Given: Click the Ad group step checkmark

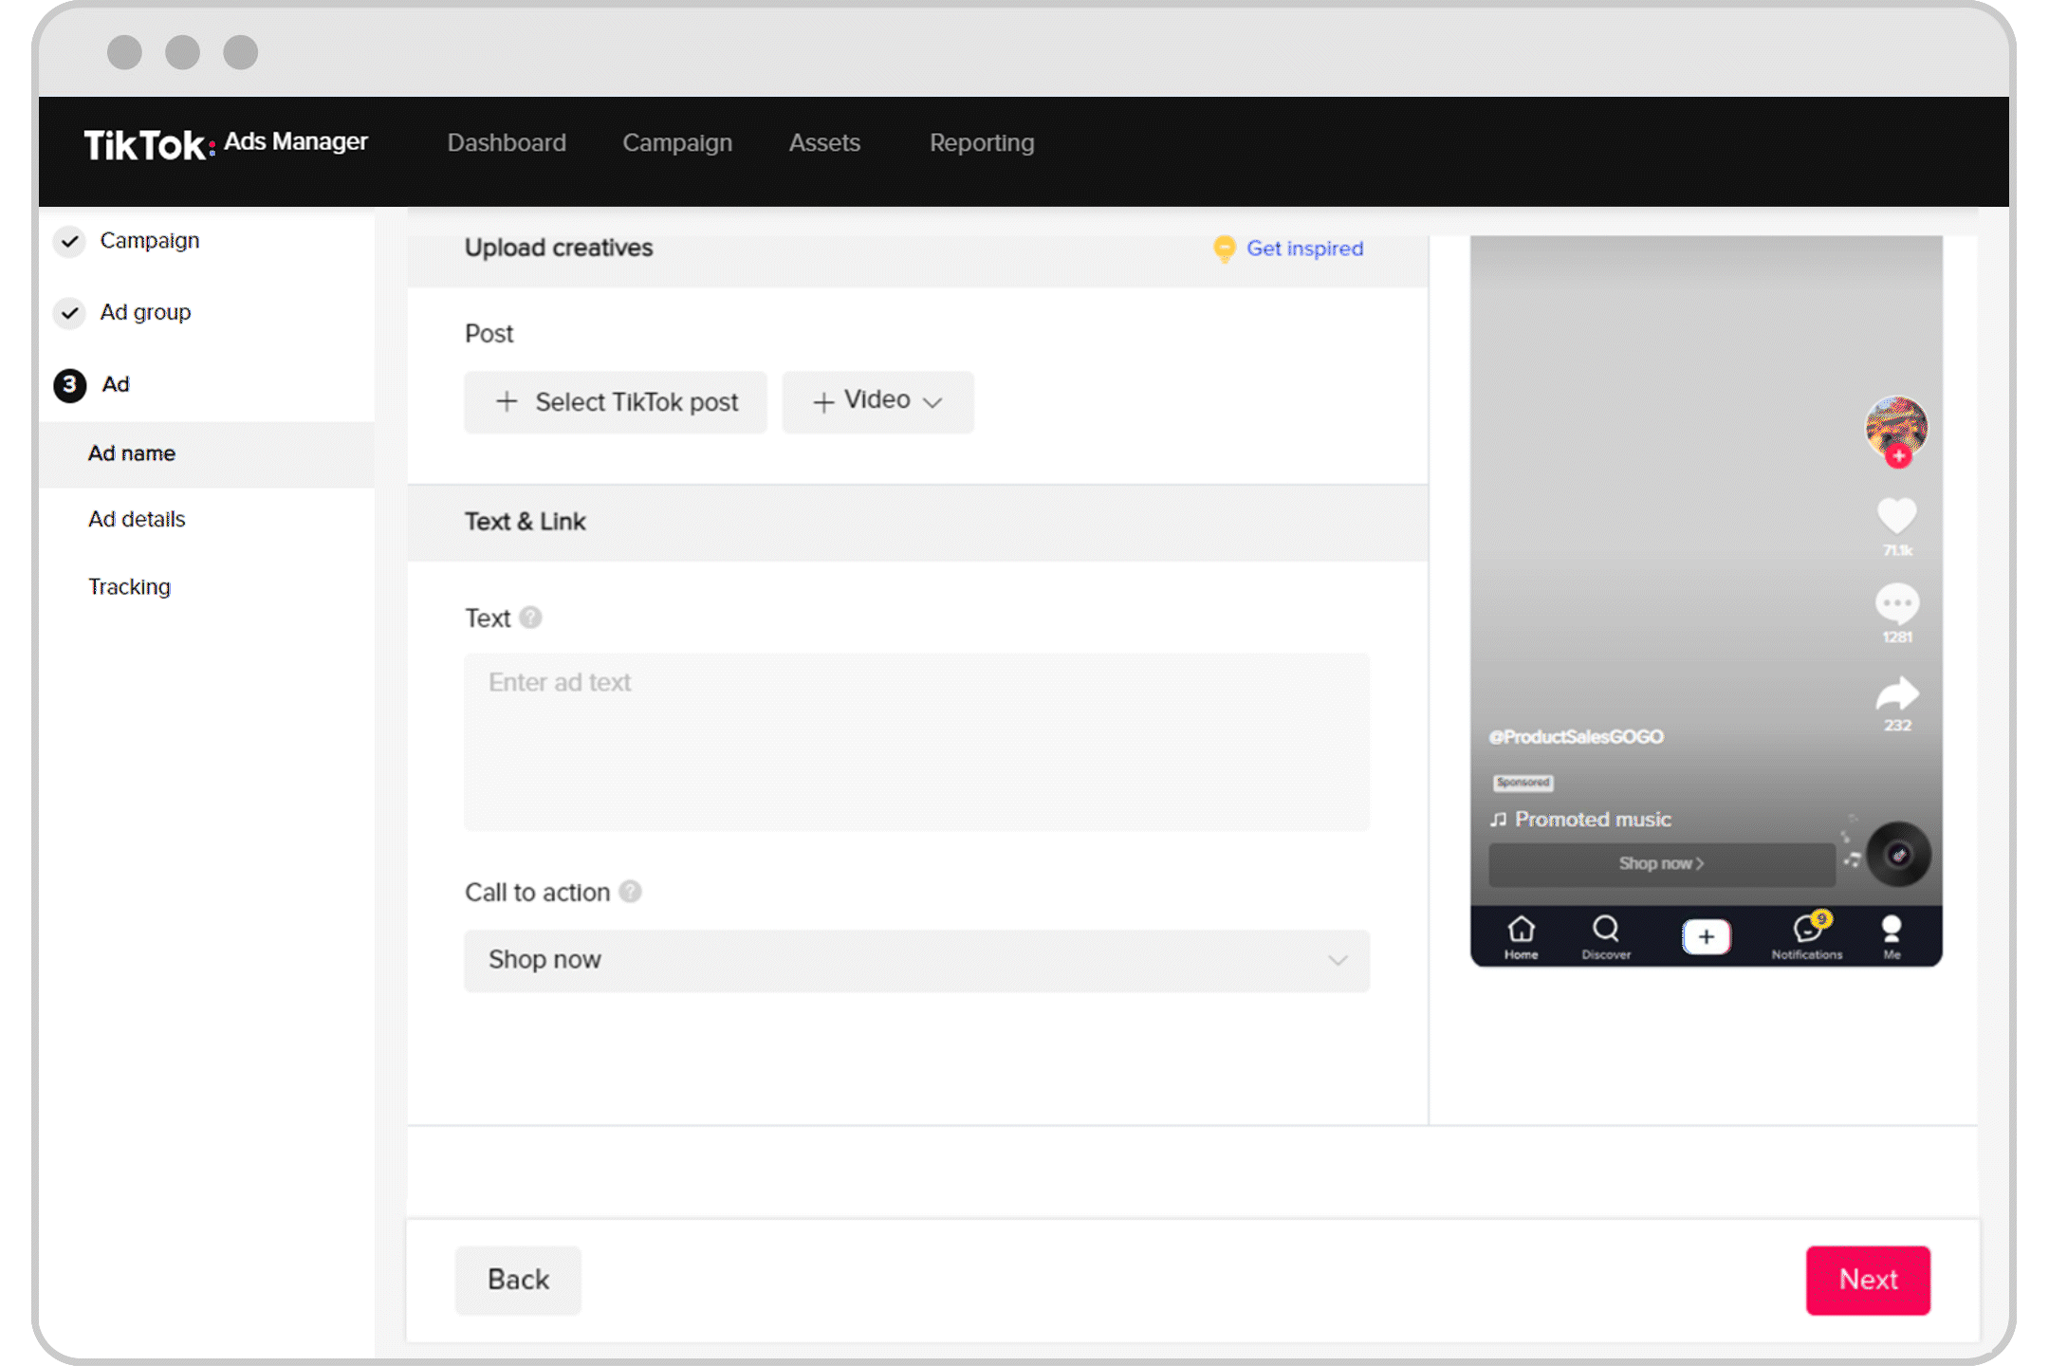Looking at the screenshot, I should [x=69, y=313].
